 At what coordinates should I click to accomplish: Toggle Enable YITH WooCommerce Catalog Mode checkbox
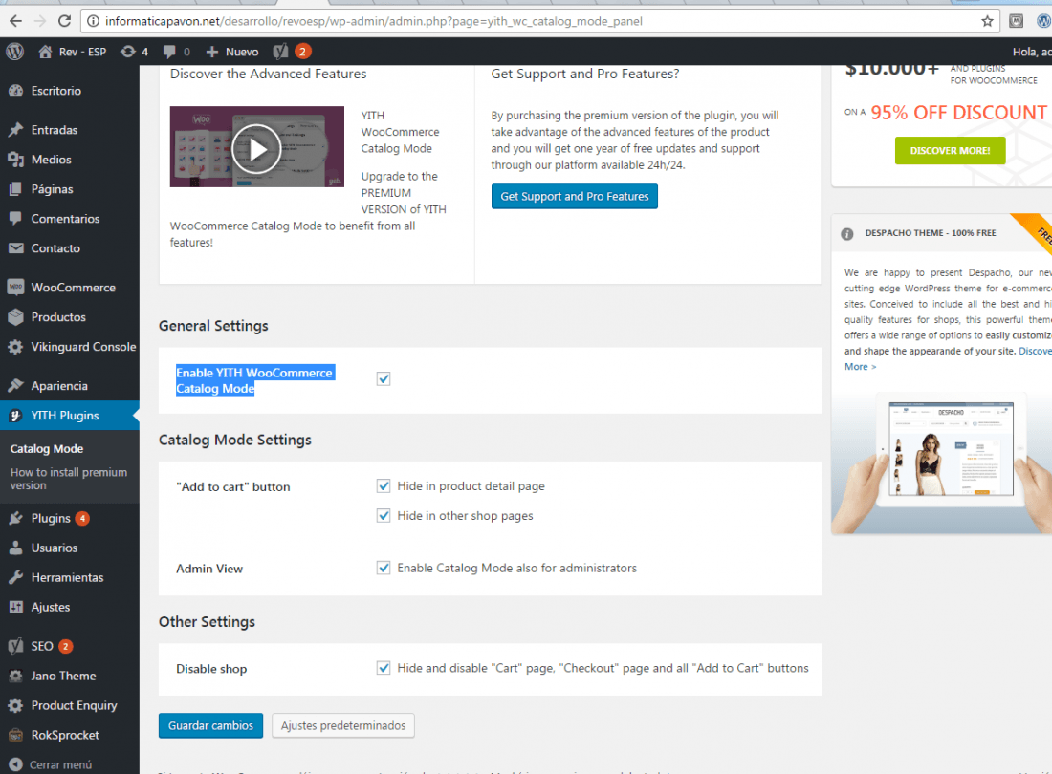click(384, 378)
